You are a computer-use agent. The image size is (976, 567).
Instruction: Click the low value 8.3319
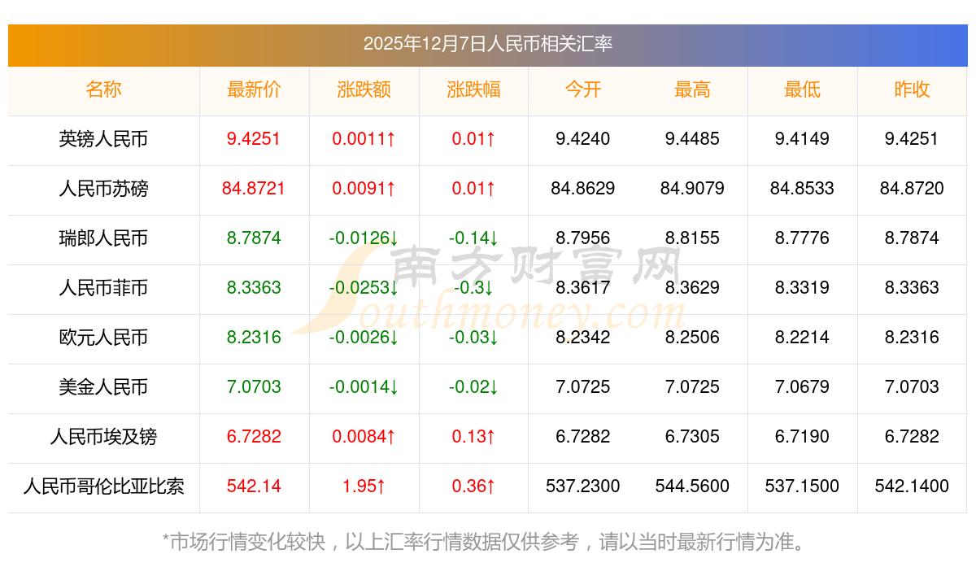pos(802,288)
